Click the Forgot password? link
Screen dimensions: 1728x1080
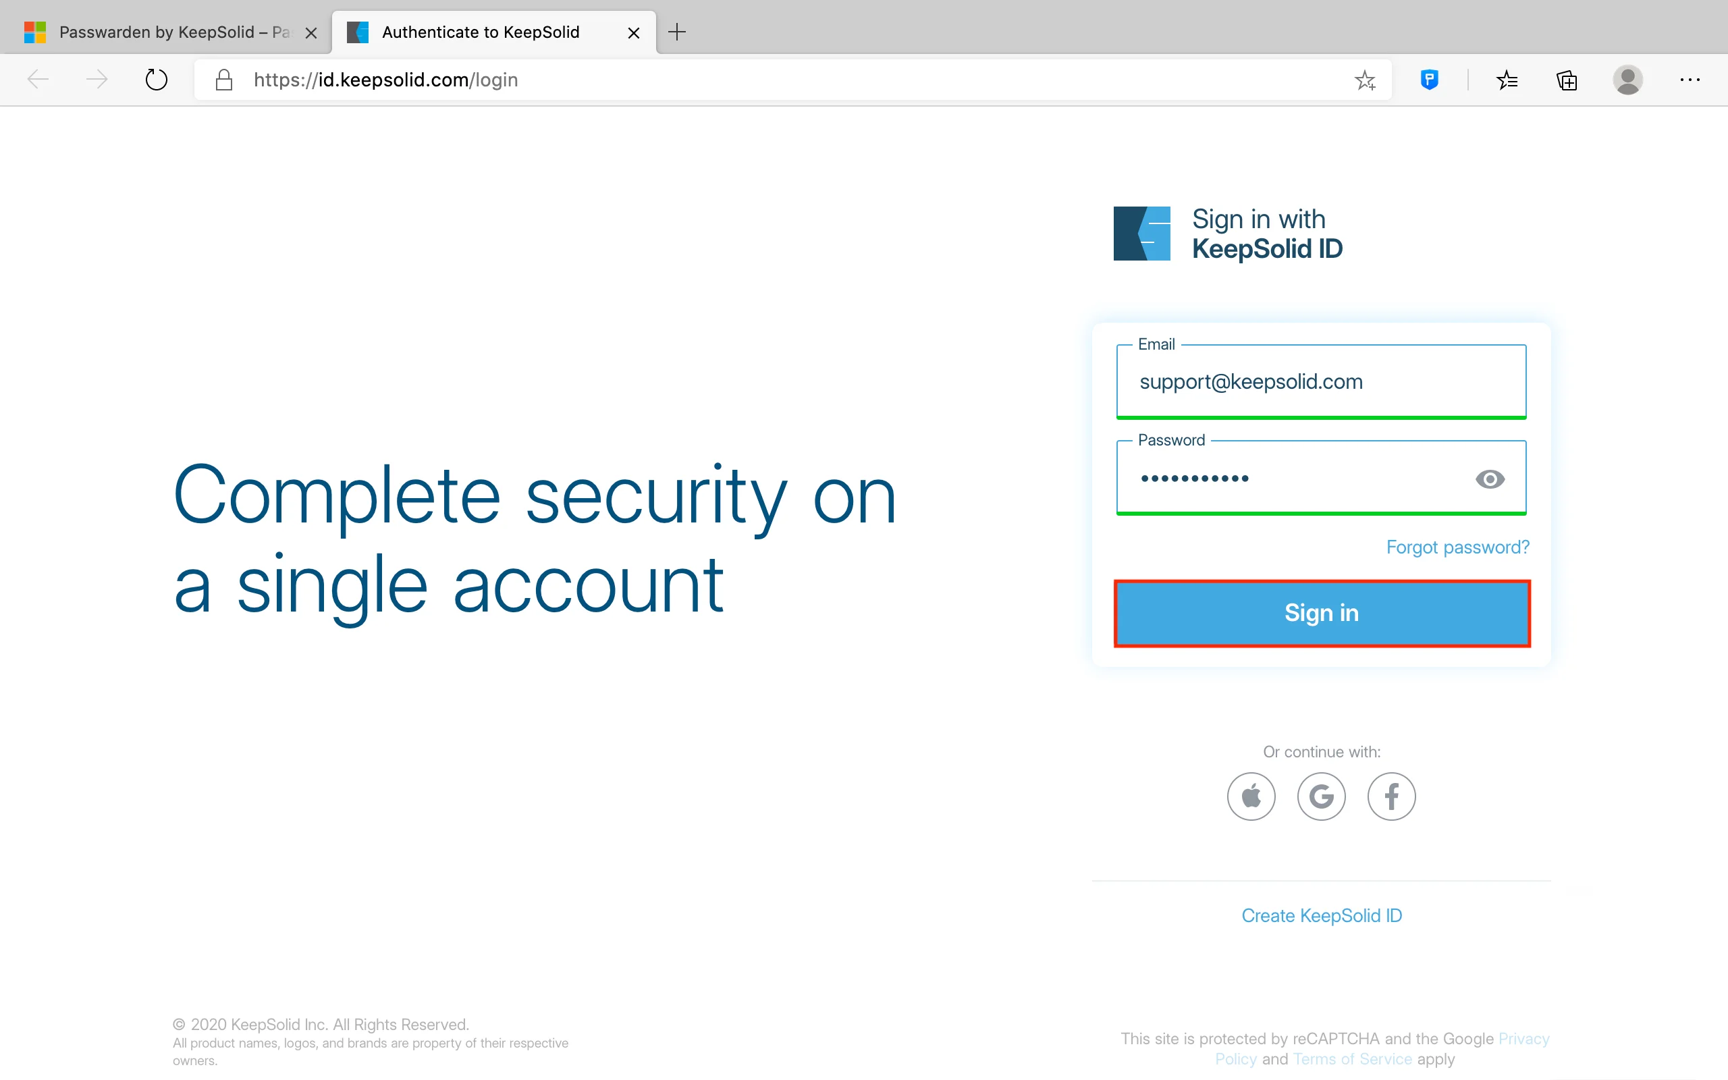(x=1457, y=547)
